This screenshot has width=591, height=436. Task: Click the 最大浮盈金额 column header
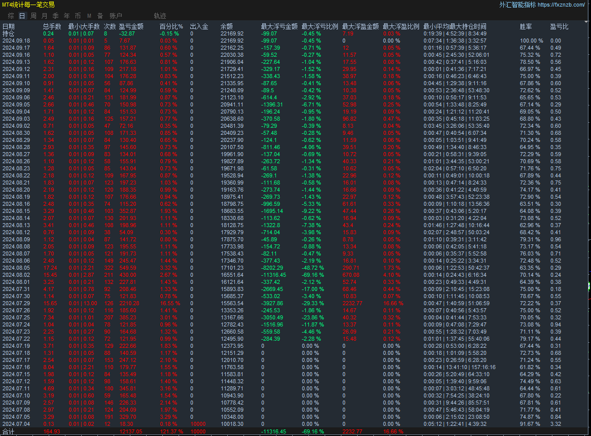pyautogui.click(x=360, y=26)
